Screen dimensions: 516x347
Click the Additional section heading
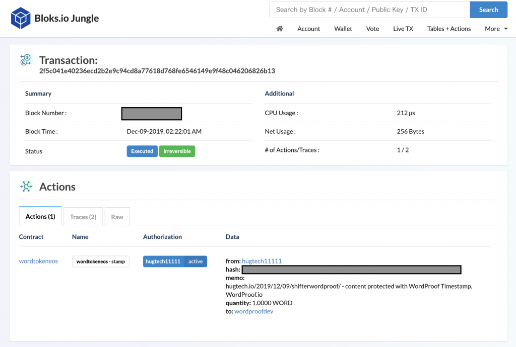tap(279, 94)
